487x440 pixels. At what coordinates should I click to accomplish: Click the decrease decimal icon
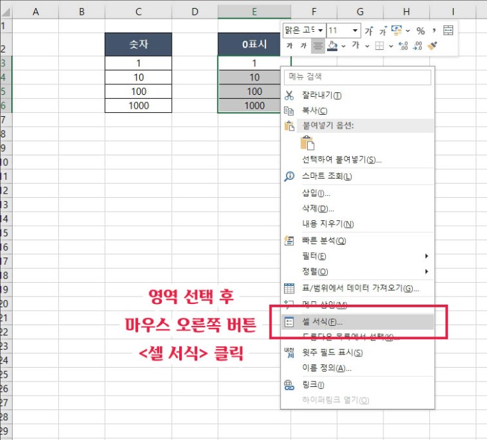pos(418,46)
